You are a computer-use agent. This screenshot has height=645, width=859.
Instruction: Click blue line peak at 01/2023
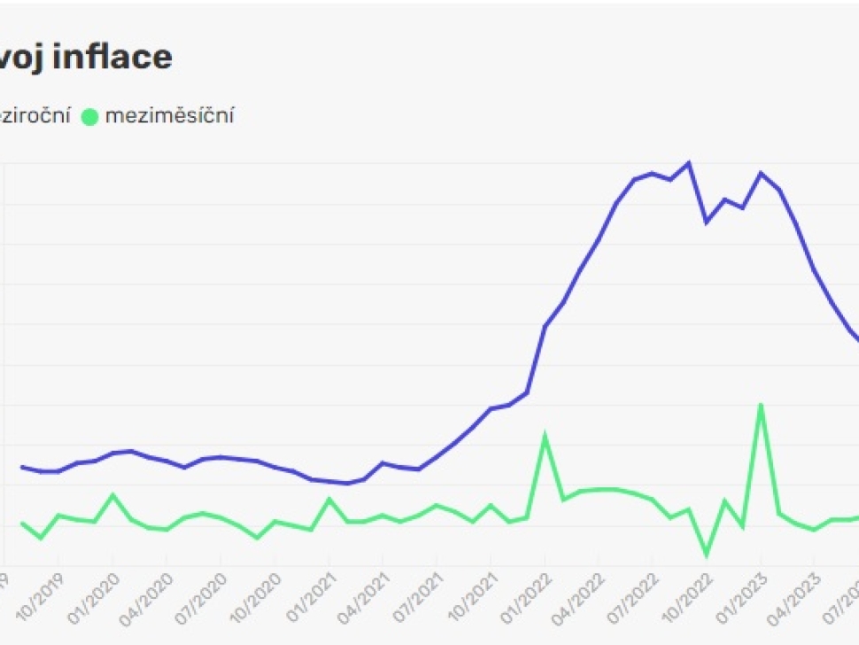tap(761, 173)
